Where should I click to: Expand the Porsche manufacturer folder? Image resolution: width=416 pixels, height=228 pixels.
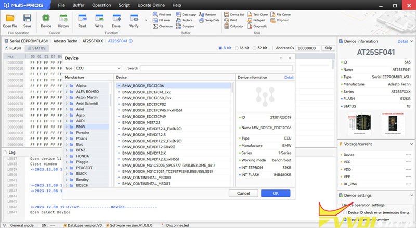(x=67, y=133)
